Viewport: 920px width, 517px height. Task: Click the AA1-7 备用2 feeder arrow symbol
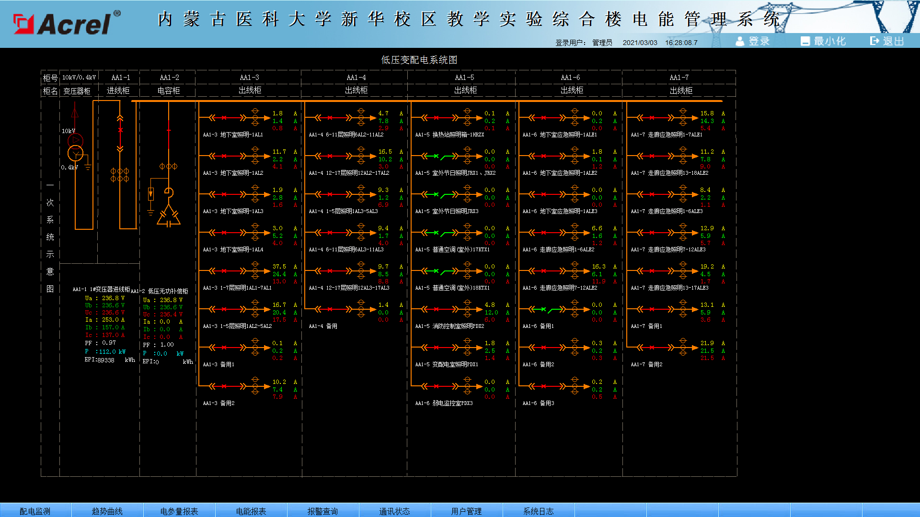695,348
